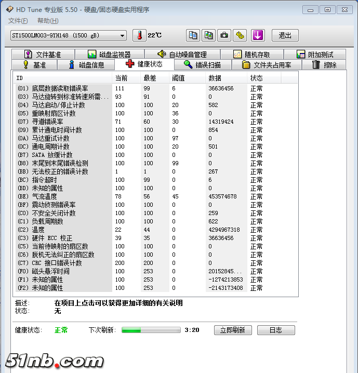Click the 立即刷新 button

pos(233,330)
